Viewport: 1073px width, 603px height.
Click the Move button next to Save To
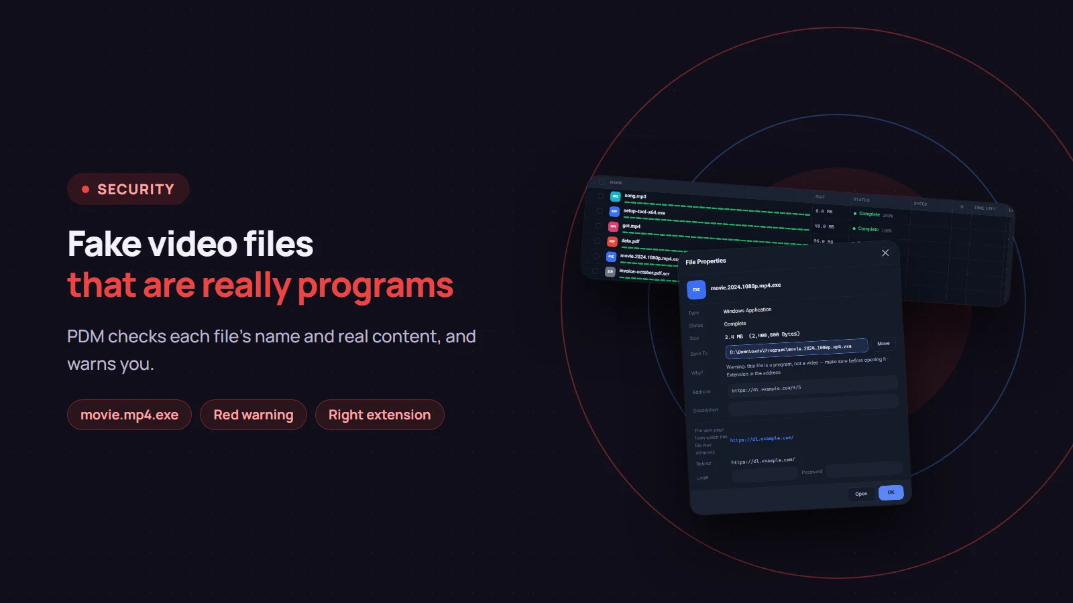pos(883,344)
